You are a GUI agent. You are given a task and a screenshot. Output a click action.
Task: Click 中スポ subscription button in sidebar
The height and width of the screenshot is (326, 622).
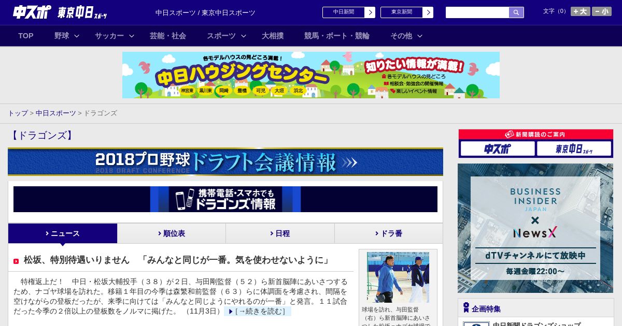[498, 149]
